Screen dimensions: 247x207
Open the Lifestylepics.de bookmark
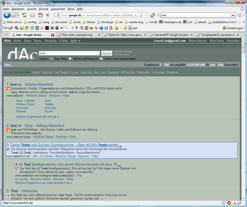point(170,22)
